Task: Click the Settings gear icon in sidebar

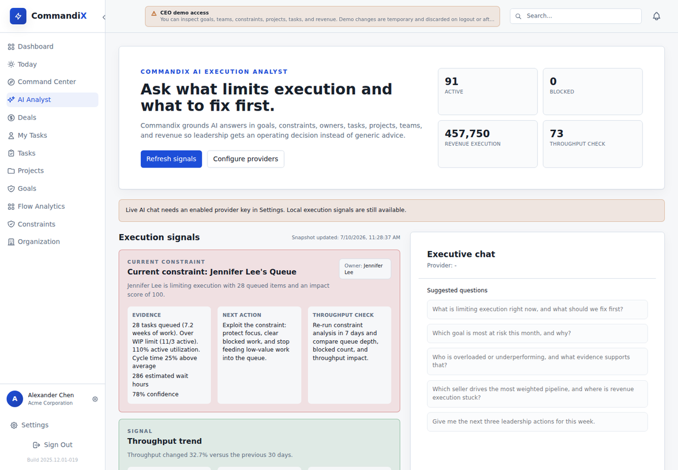Action: pos(14,425)
